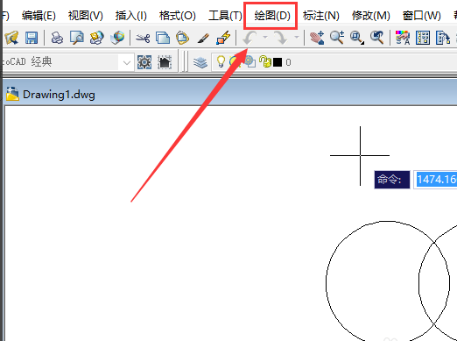Image resolution: width=457 pixels, height=341 pixels.
Task: Click the Print Preview icon
Action: 76,38
